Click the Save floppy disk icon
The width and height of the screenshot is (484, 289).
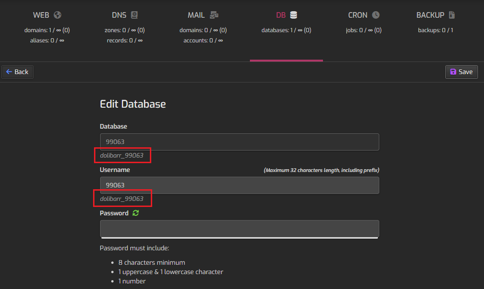(x=453, y=72)
